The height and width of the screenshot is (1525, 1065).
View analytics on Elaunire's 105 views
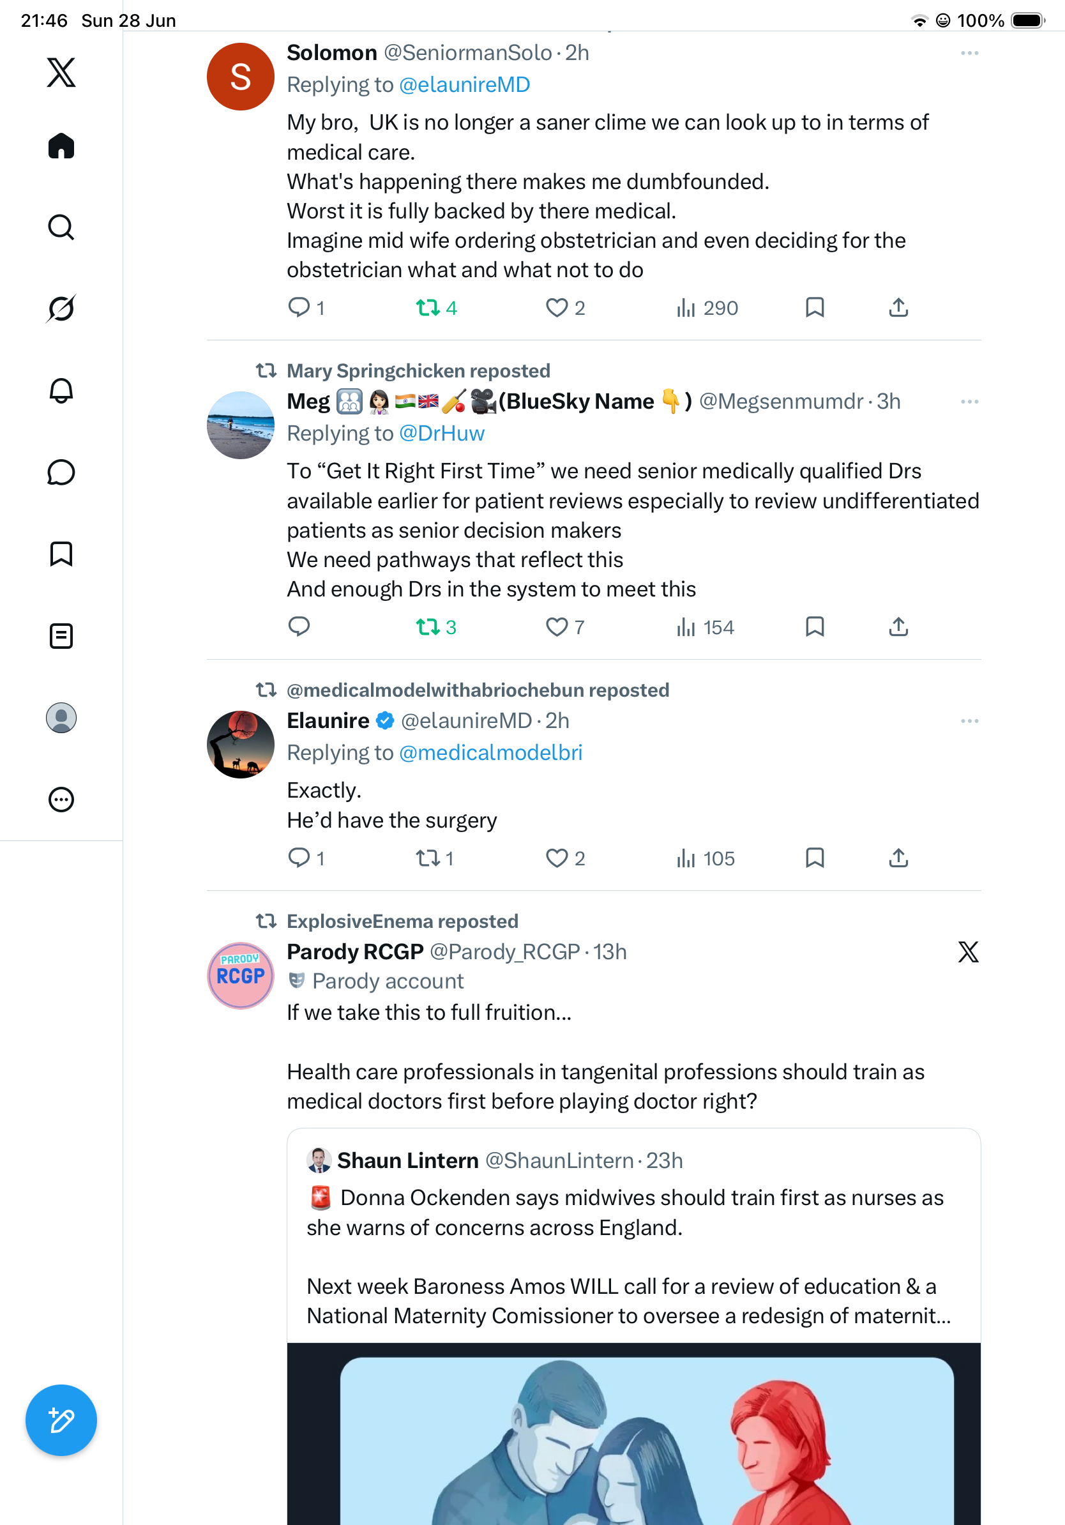pyautogui.click(x=705, y=858)
